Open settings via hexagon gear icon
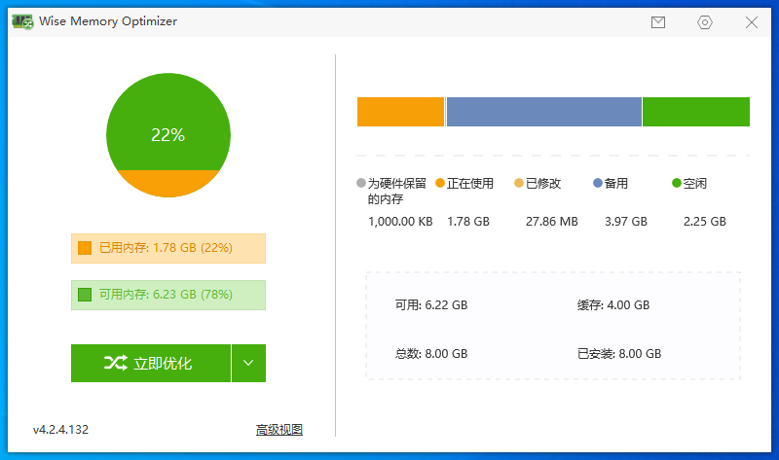The image size is (779, 460). (704, 22)
